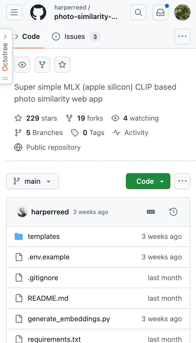
Task: Open more repository tabs ellipsis menu
Action: pyautogui.click(x=182, y=36)
